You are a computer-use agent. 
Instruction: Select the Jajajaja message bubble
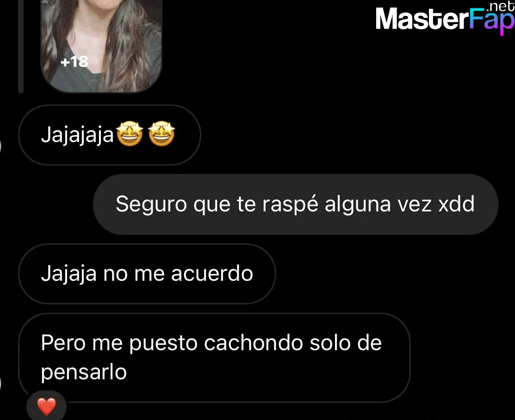110,135
